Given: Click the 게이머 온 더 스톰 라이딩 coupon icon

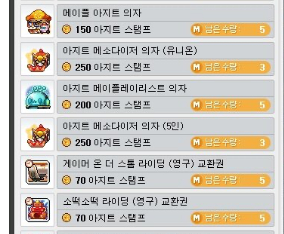Looking at the screenshot, I should click(x=38, y=172).
